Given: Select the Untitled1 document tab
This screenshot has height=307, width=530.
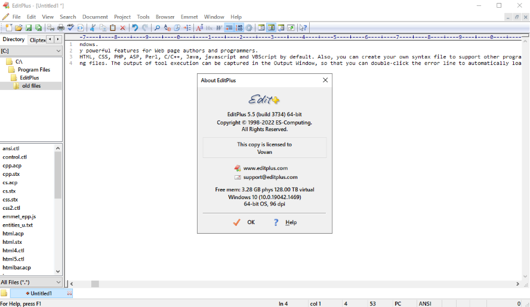Looking at the screenshot, I should tap(41, 293).
